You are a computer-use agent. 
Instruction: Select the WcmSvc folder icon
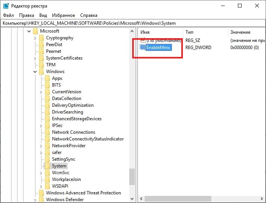pos(47,173)
